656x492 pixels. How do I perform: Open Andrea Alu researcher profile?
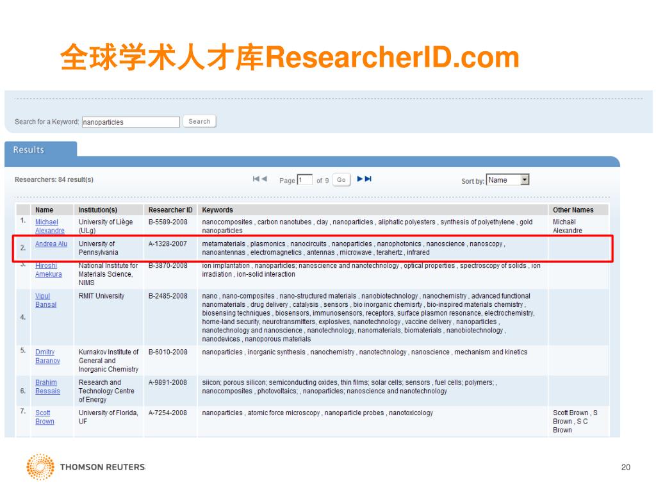pyautogui.click(x=51, y=243)
